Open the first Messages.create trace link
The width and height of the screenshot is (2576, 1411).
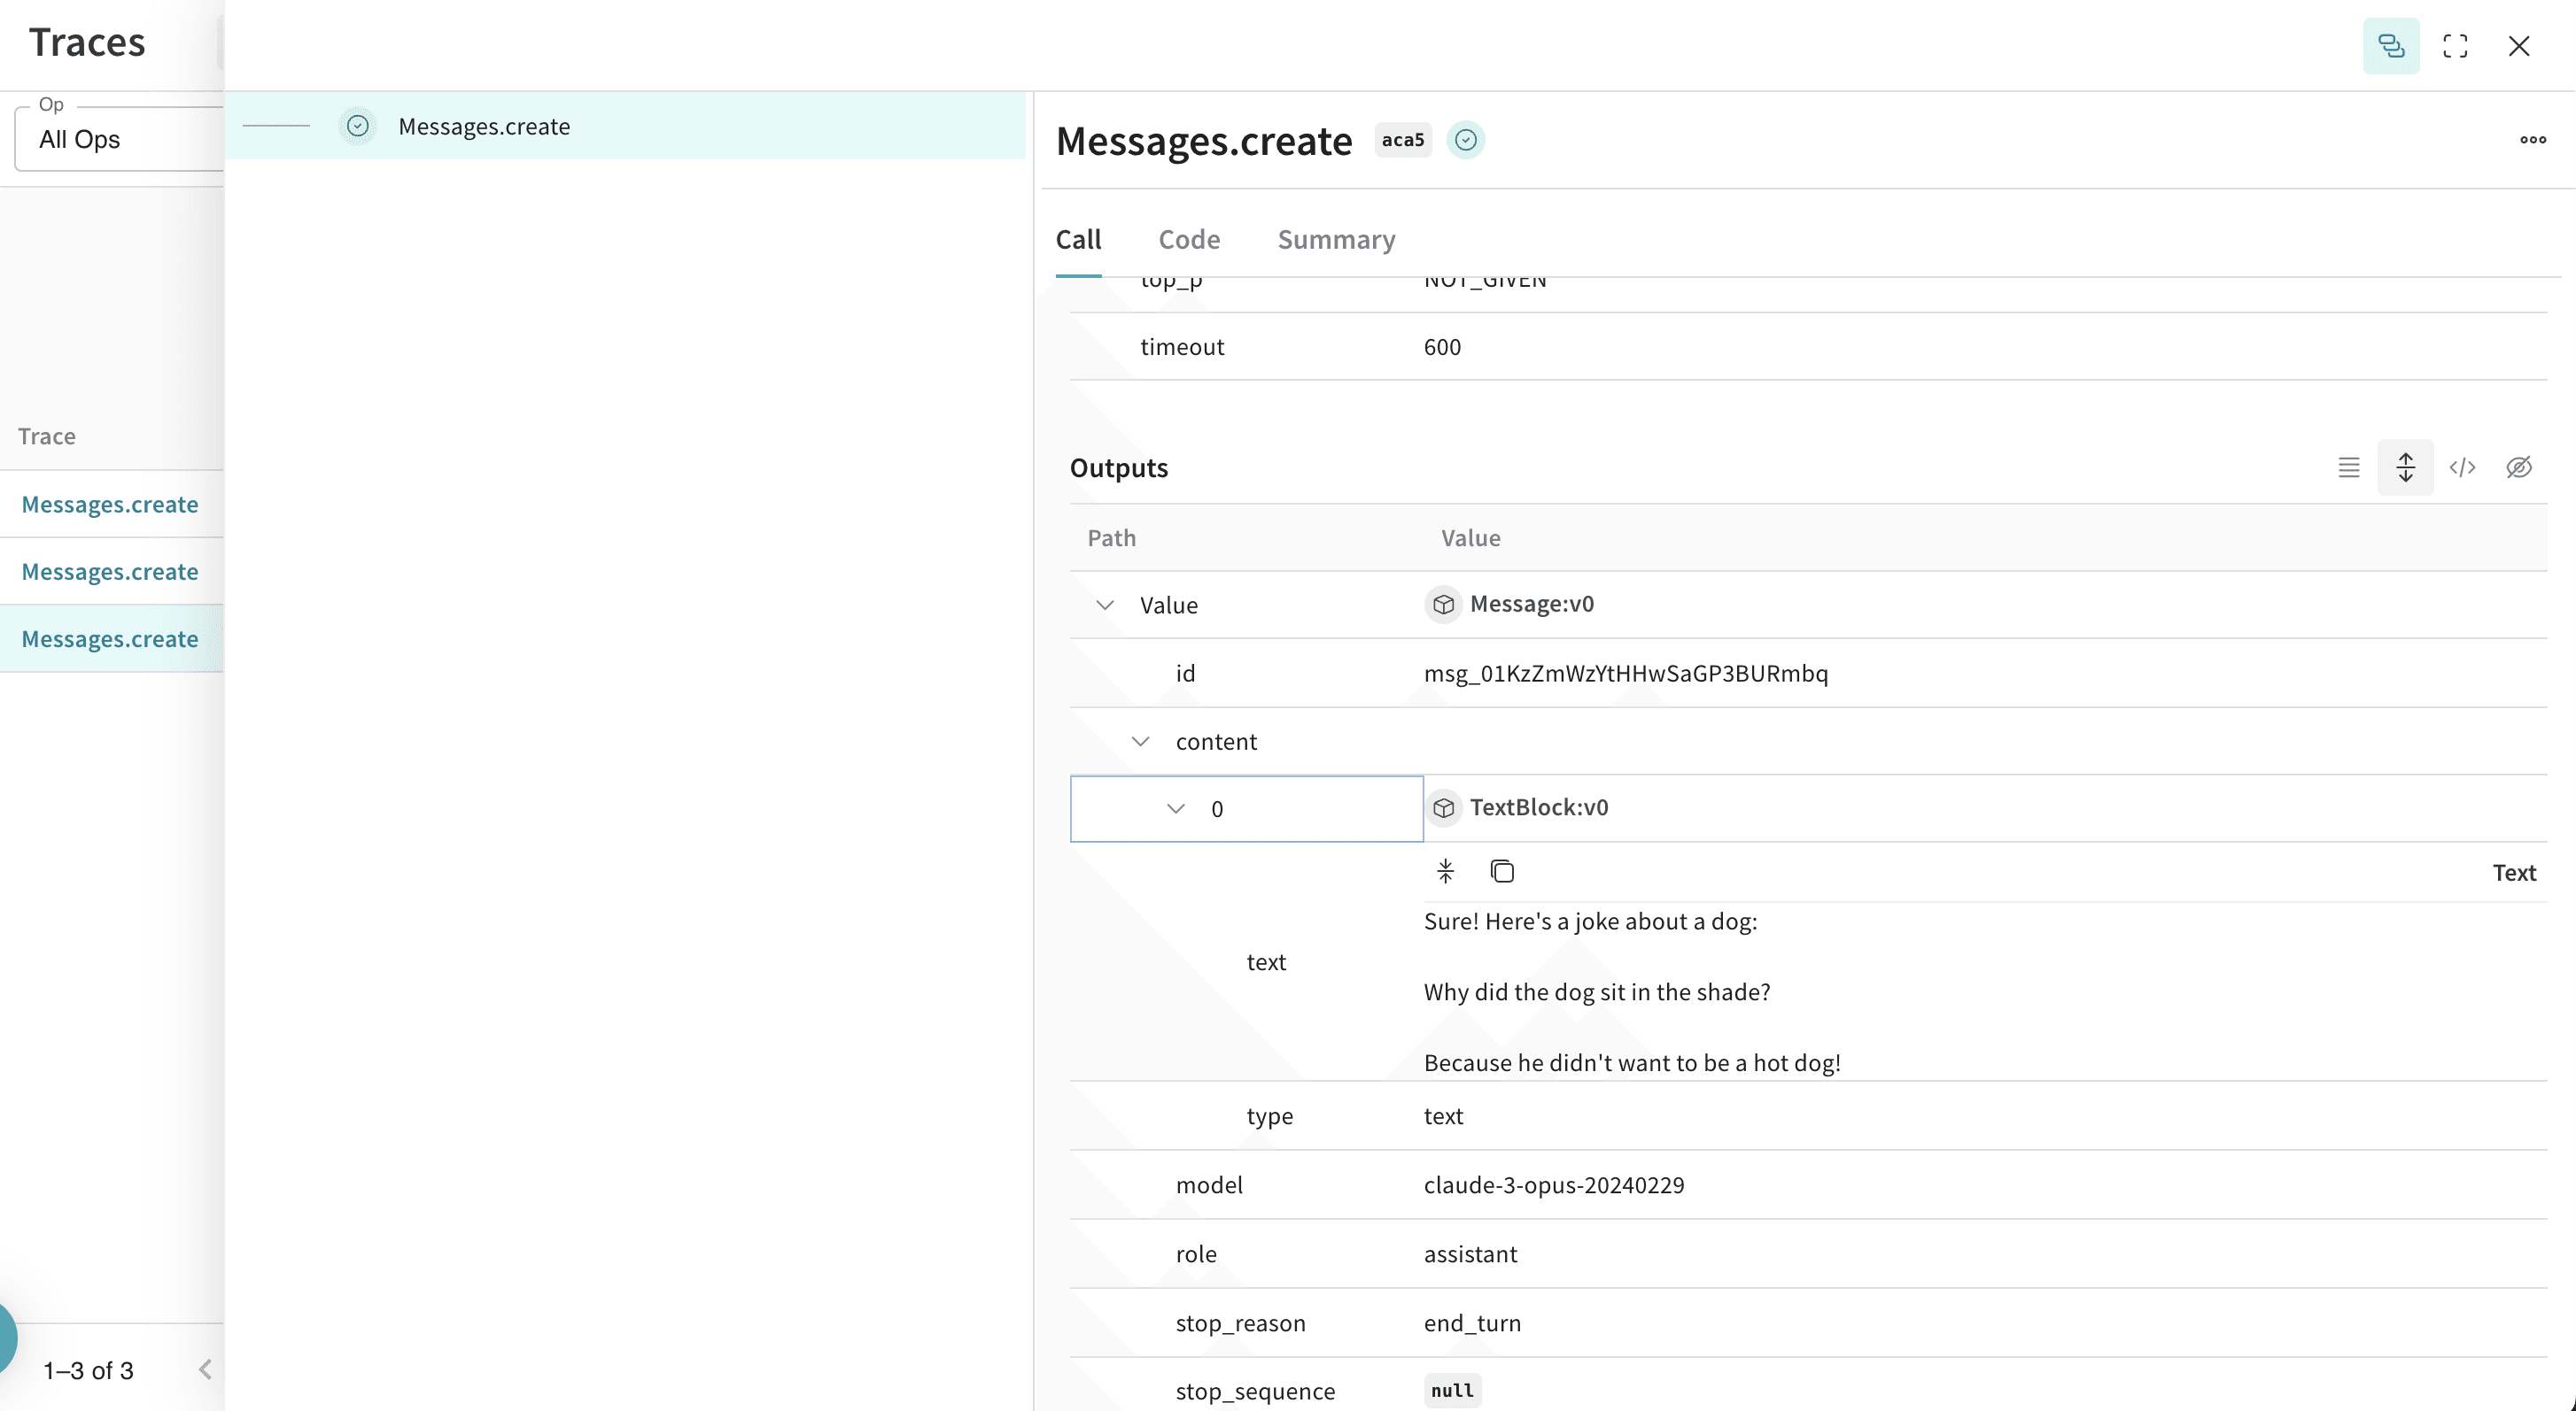tap(110, 505)
